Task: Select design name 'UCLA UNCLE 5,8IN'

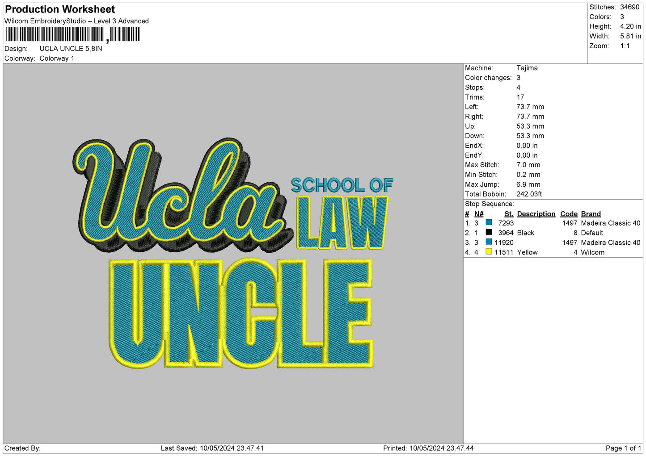Action: [x=71, y=49]
